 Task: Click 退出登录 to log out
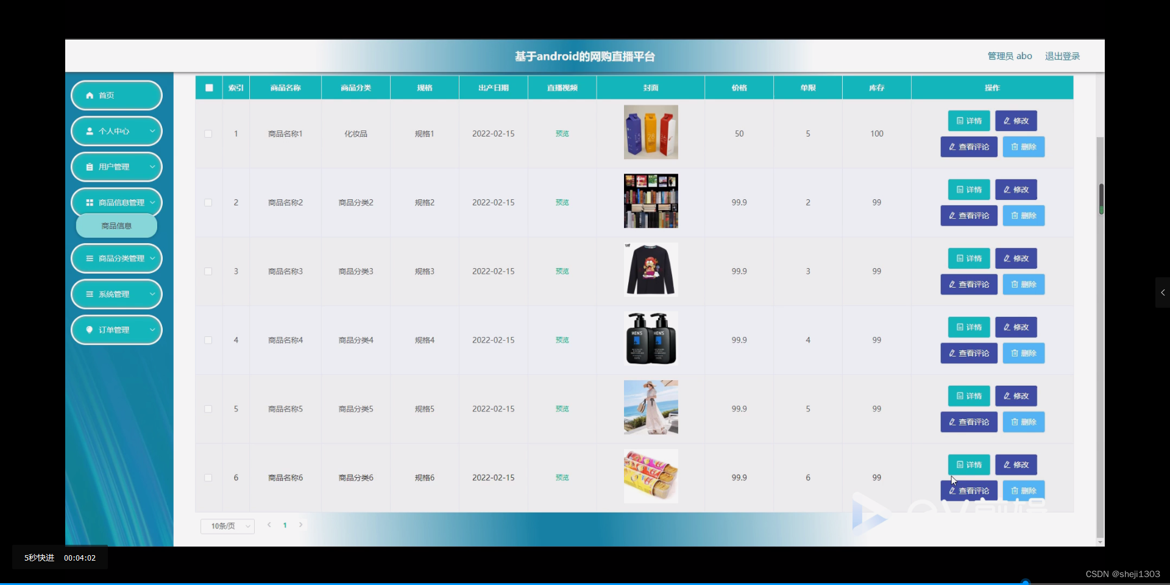tap(1062, 55)
